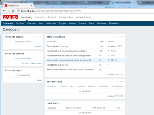Open the Configuration main menu

pos(66,17)
